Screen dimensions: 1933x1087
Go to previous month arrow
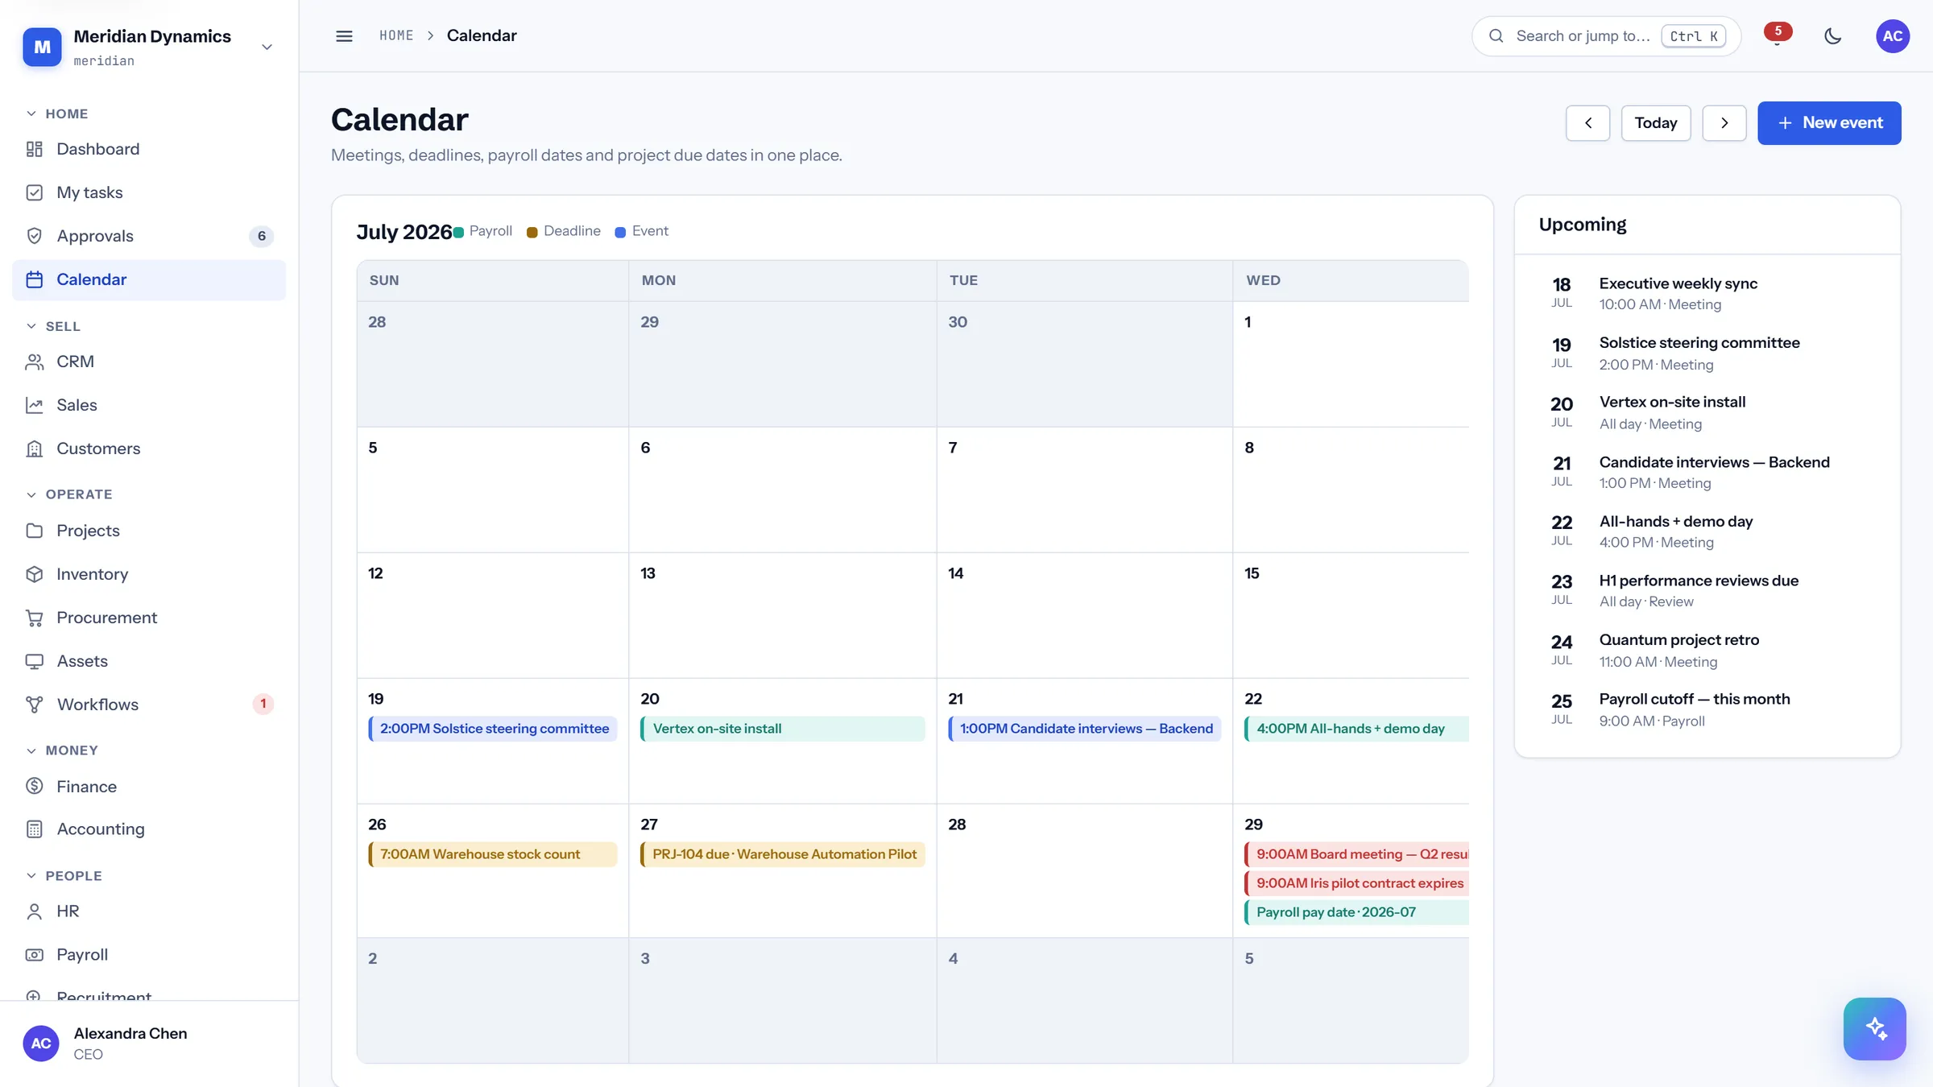(1587, 123)
